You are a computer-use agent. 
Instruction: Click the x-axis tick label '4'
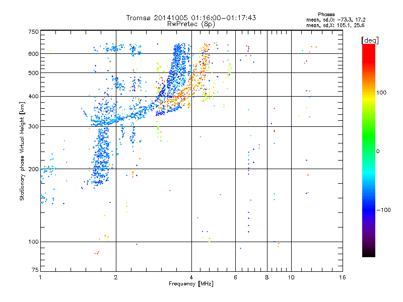tap(191, 277)
